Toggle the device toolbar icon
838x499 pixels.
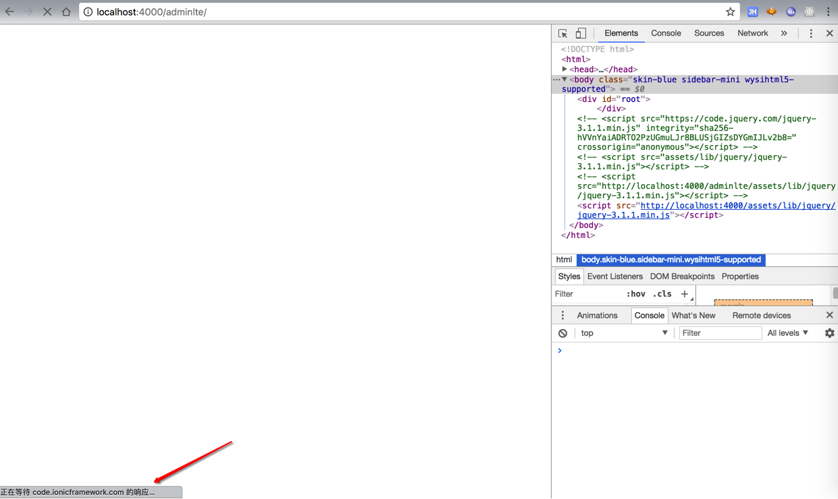pos(581,33)
